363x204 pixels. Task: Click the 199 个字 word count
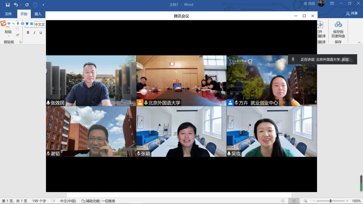(39, 201)
